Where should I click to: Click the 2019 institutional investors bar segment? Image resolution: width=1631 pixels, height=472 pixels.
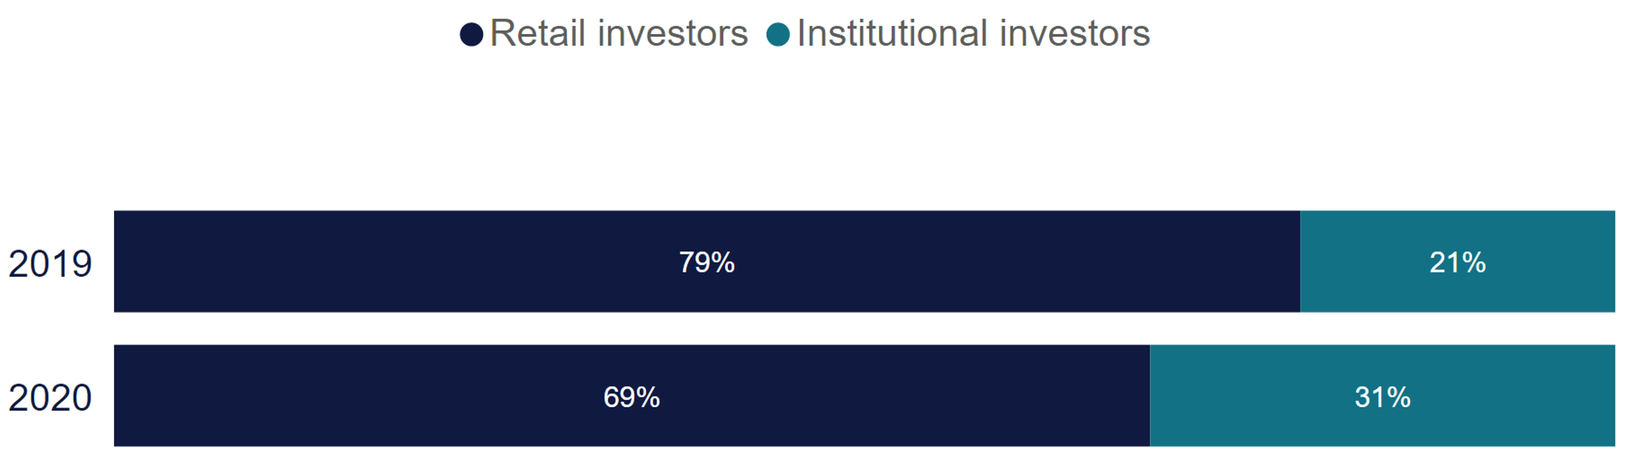[x=1458, y=261]
